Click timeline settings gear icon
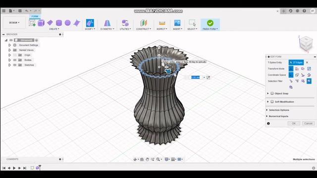The image size is (317, 178). (314, 168)
